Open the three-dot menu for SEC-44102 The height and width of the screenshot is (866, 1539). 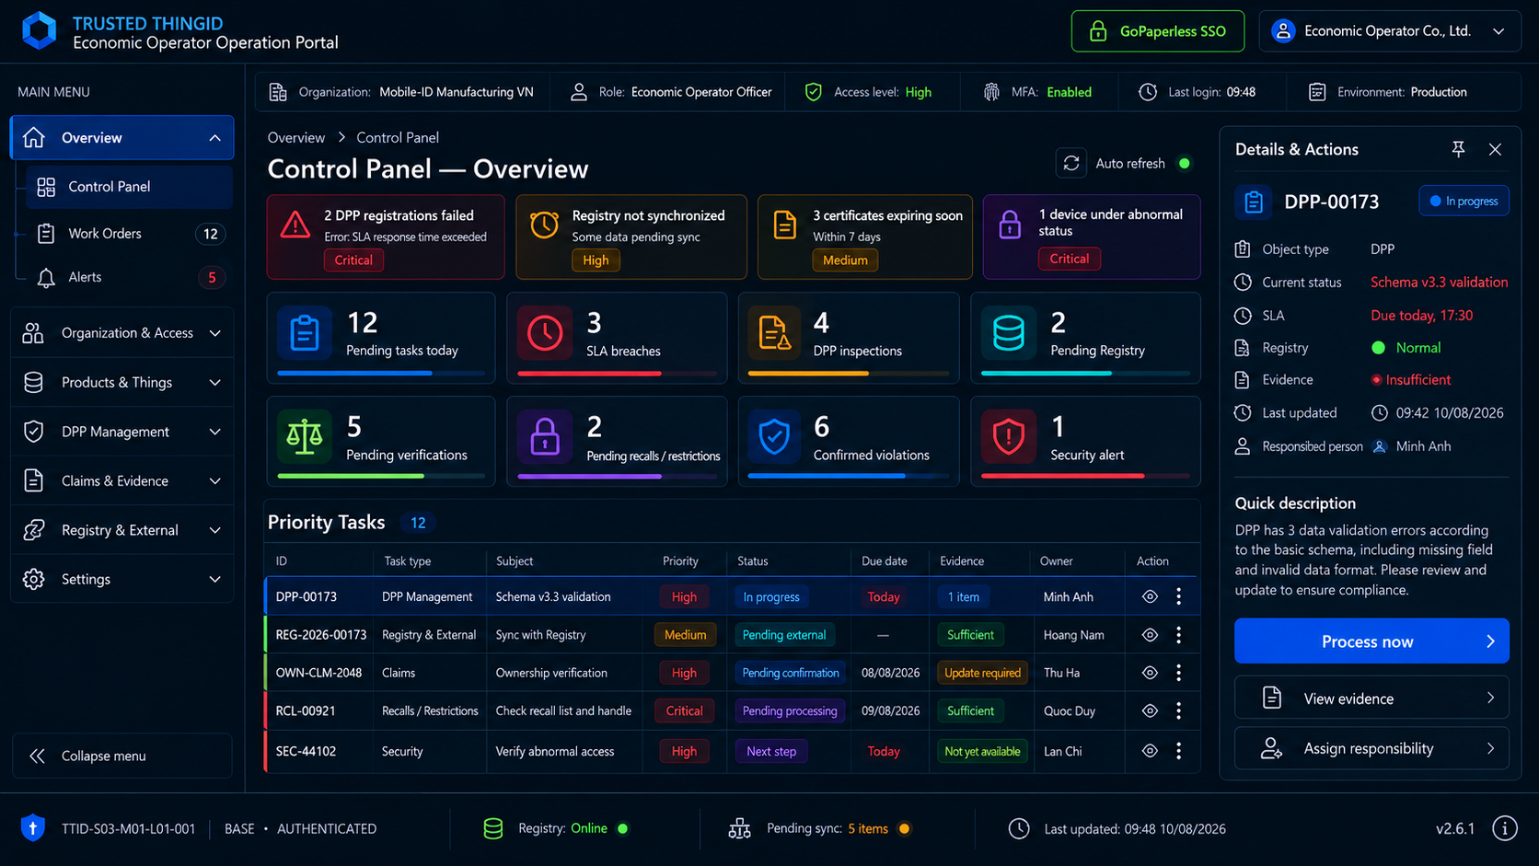pos(1178,751)
